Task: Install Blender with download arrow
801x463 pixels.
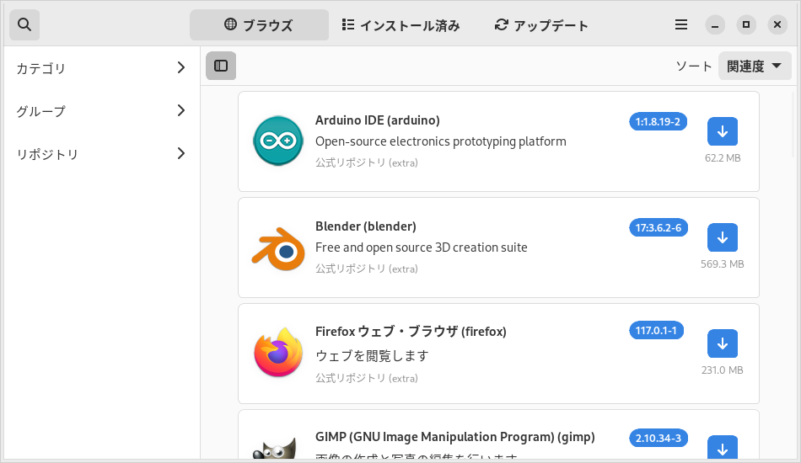Action: pyautogui.click(x=723, y=237)
